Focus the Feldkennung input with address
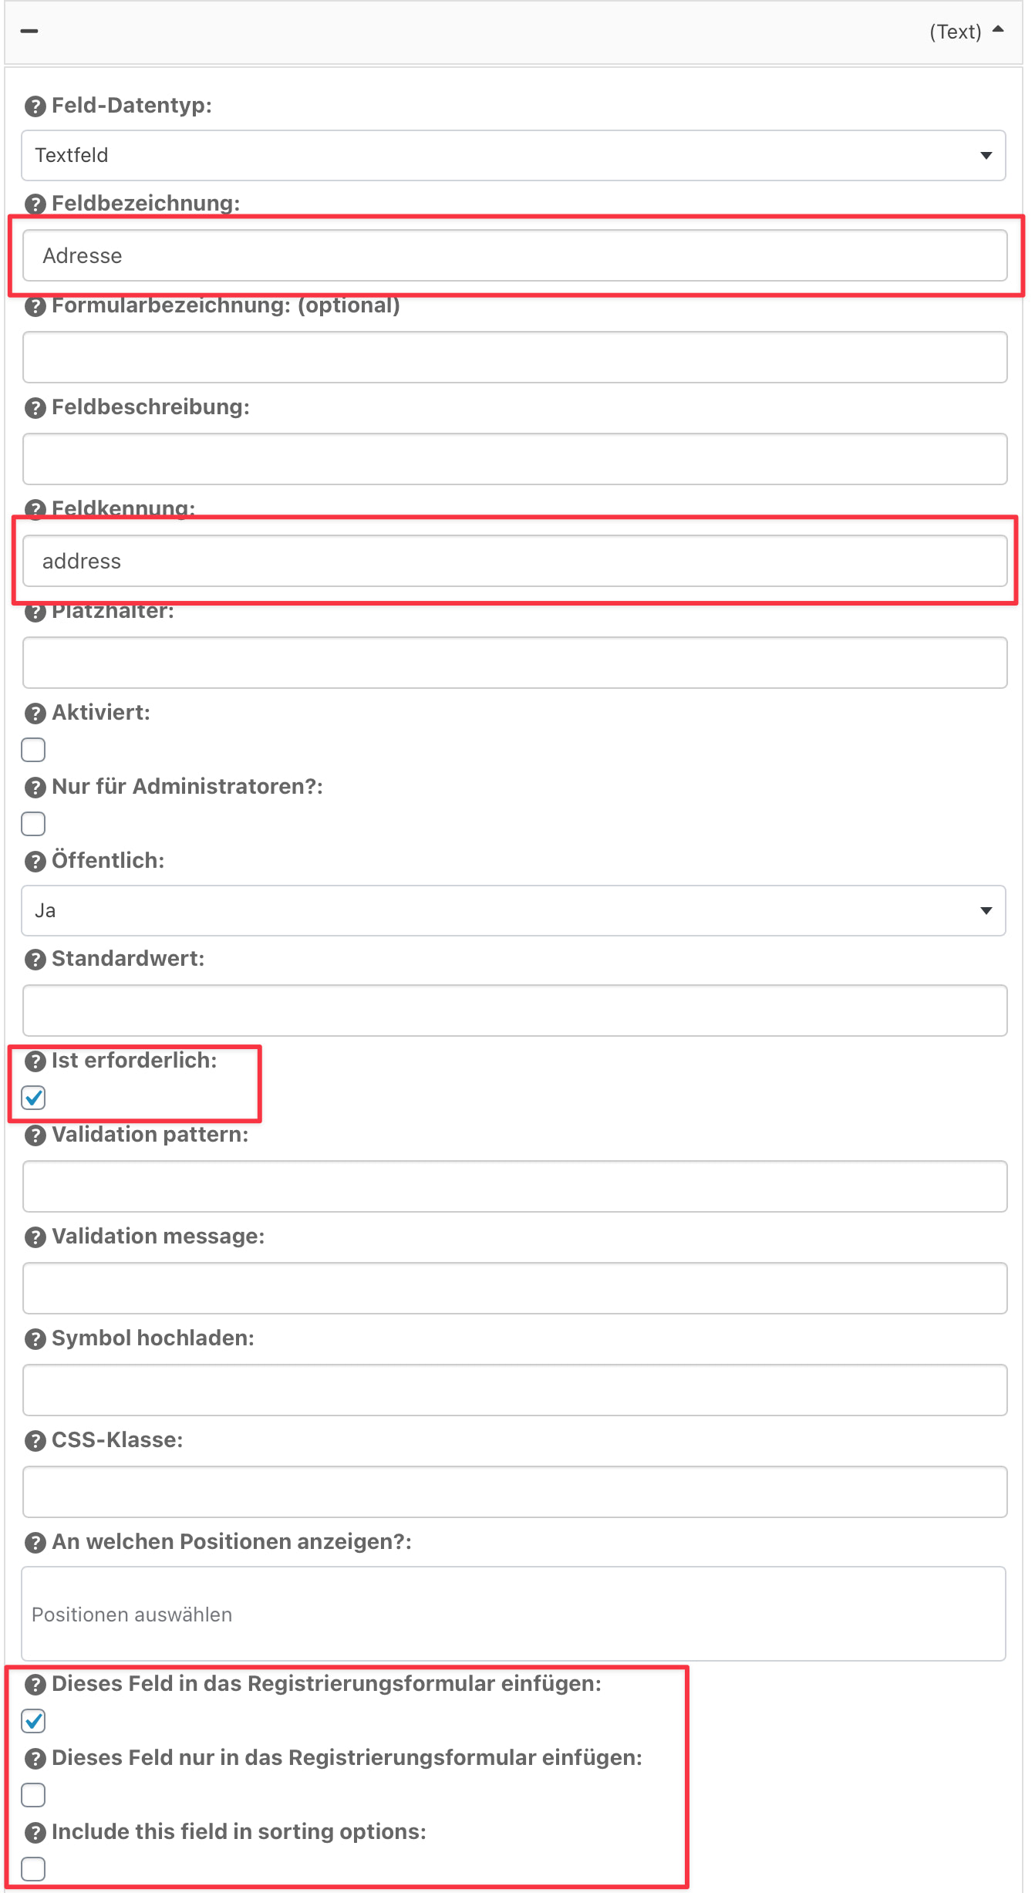Viewport: 1035px width, 1893px height. 515,561
